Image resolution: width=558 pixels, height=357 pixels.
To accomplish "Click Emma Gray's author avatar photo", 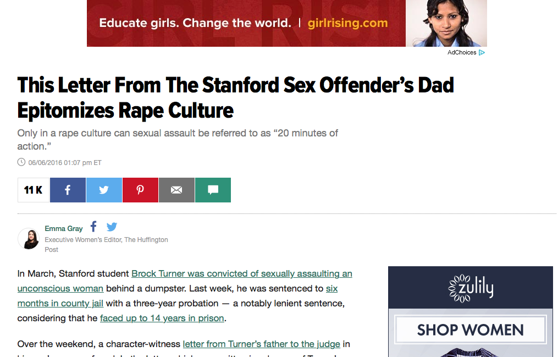I will 29,239.
